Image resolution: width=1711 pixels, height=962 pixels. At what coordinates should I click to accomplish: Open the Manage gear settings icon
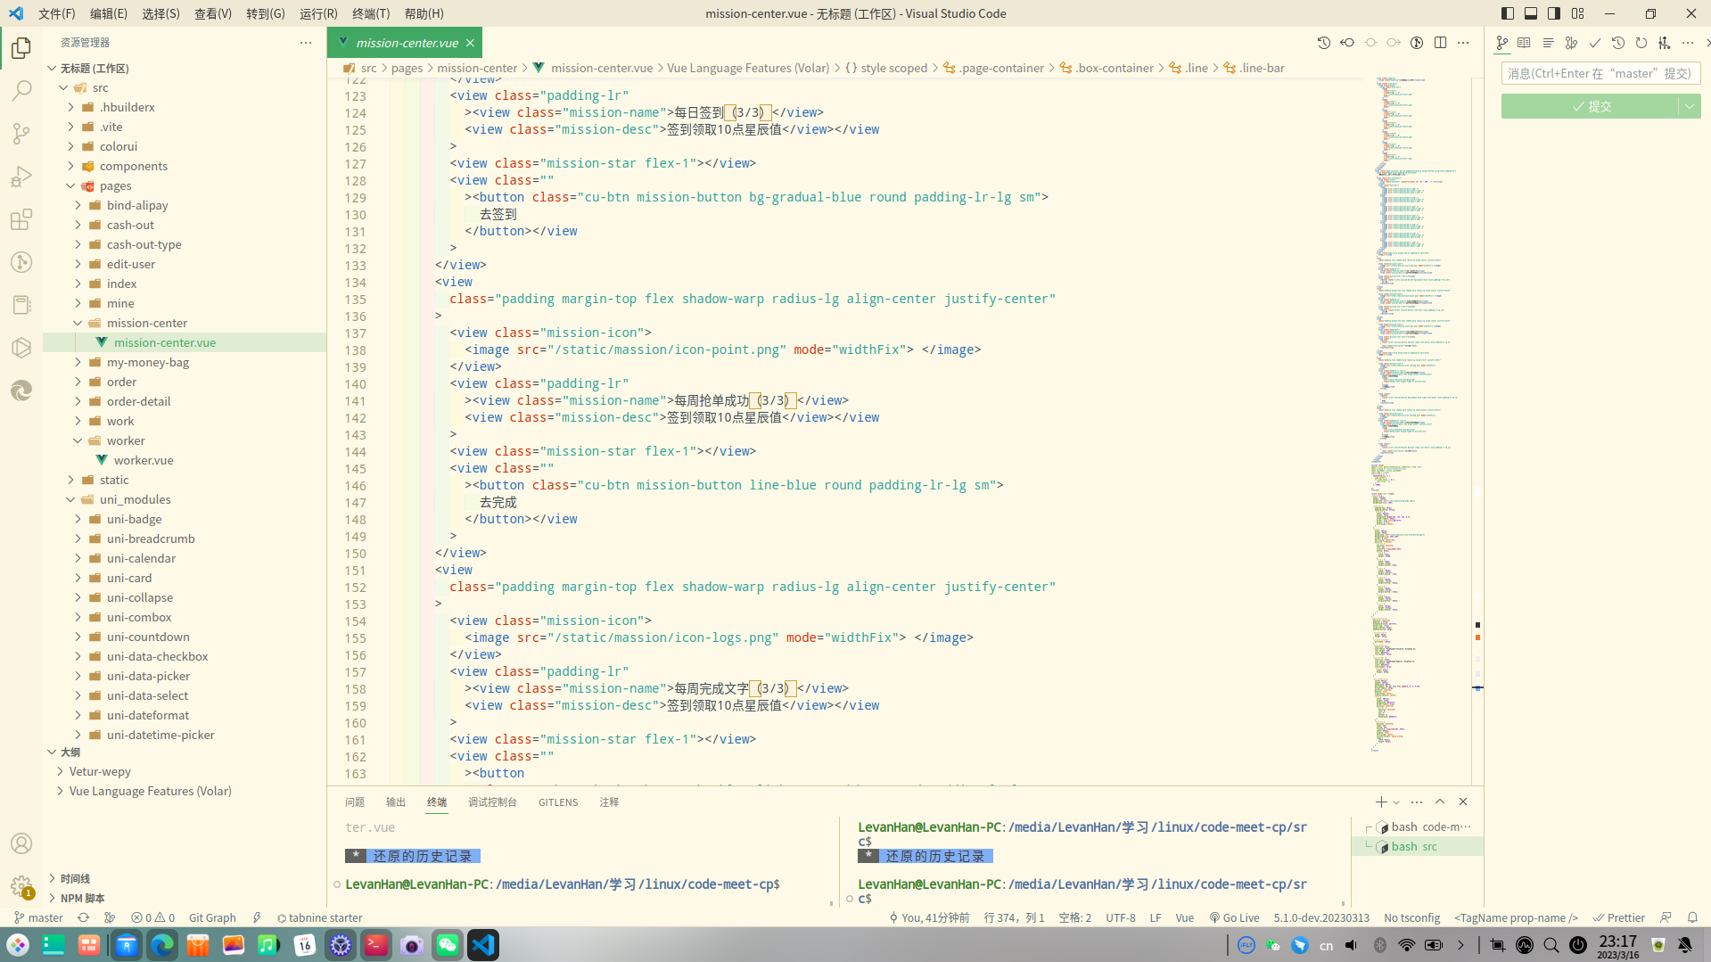coord(21,885)
